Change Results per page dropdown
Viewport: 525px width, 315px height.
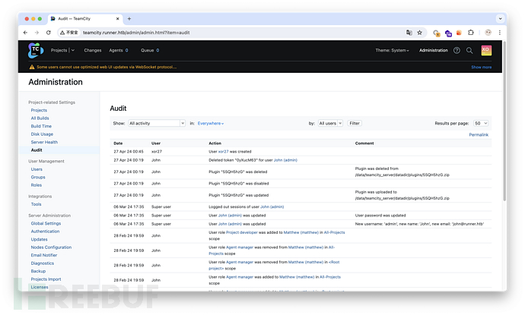pyautogui.click(x=480, y=123)
